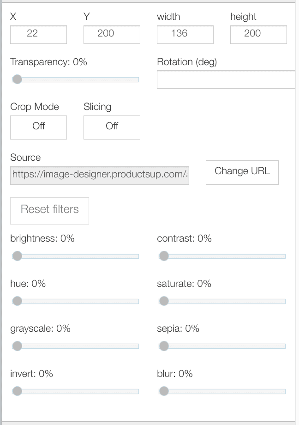Click the height input field
The image size is (299, 425).
tap(258, 34)
